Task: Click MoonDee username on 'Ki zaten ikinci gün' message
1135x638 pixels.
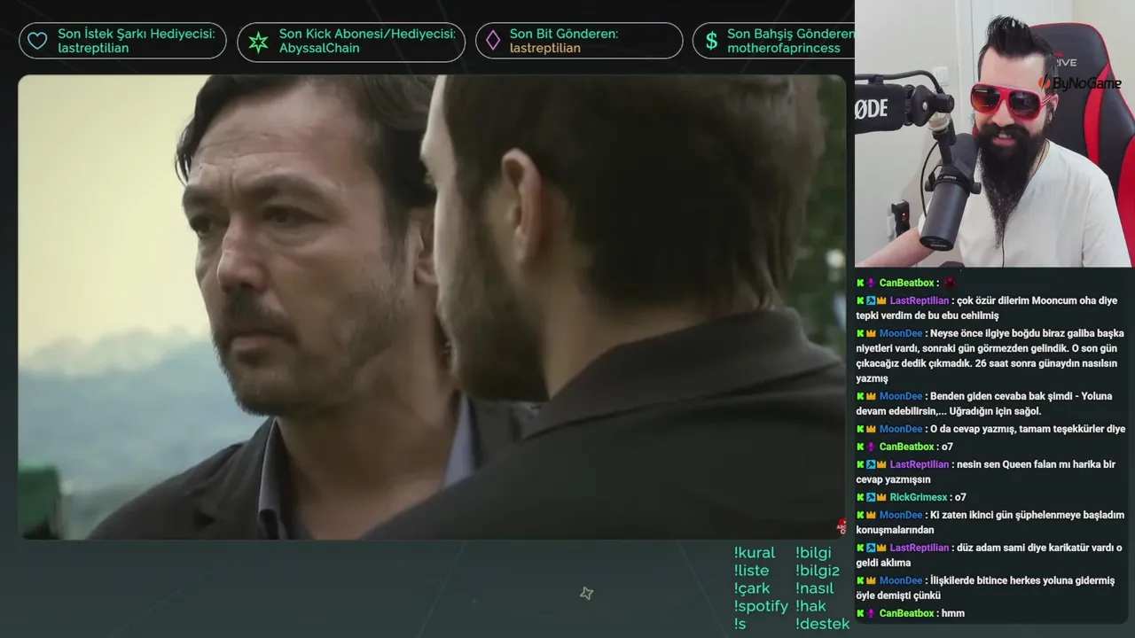Action: pyautogui.click(x=901, y=515)
